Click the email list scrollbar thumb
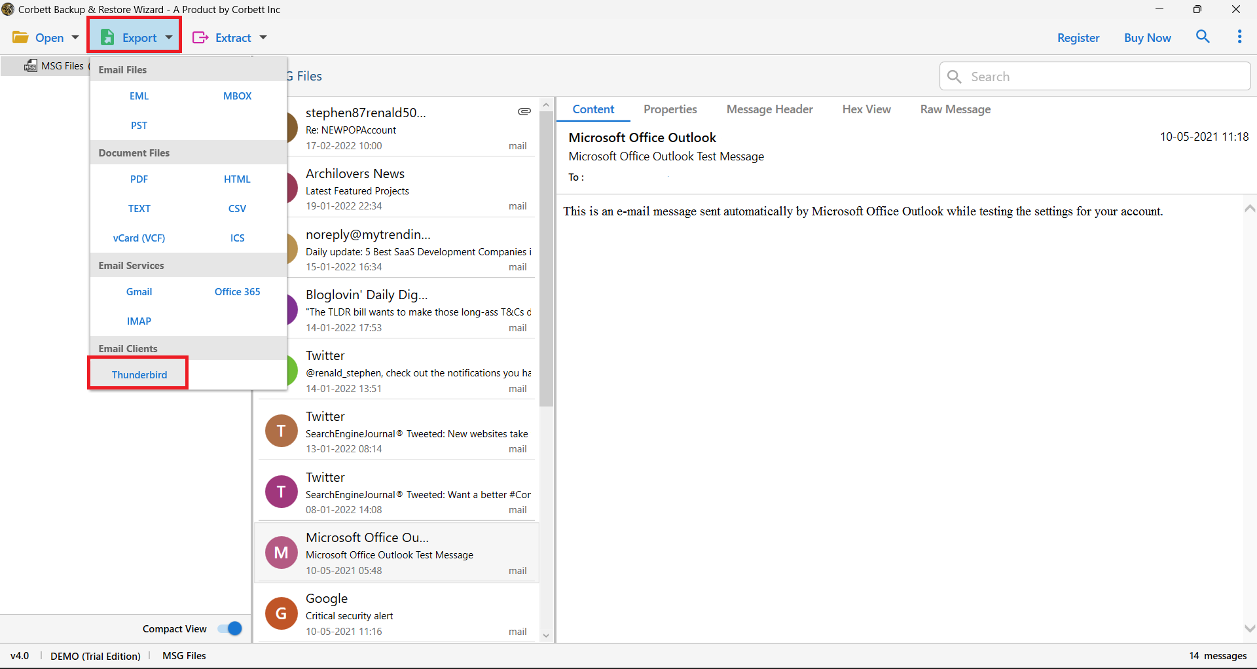The height and width of the screenshot is (669, 1257). [x=546, y=259]
